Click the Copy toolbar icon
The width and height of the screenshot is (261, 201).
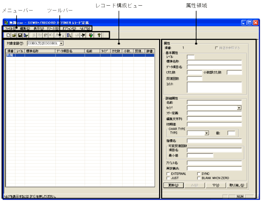[40, 35]
